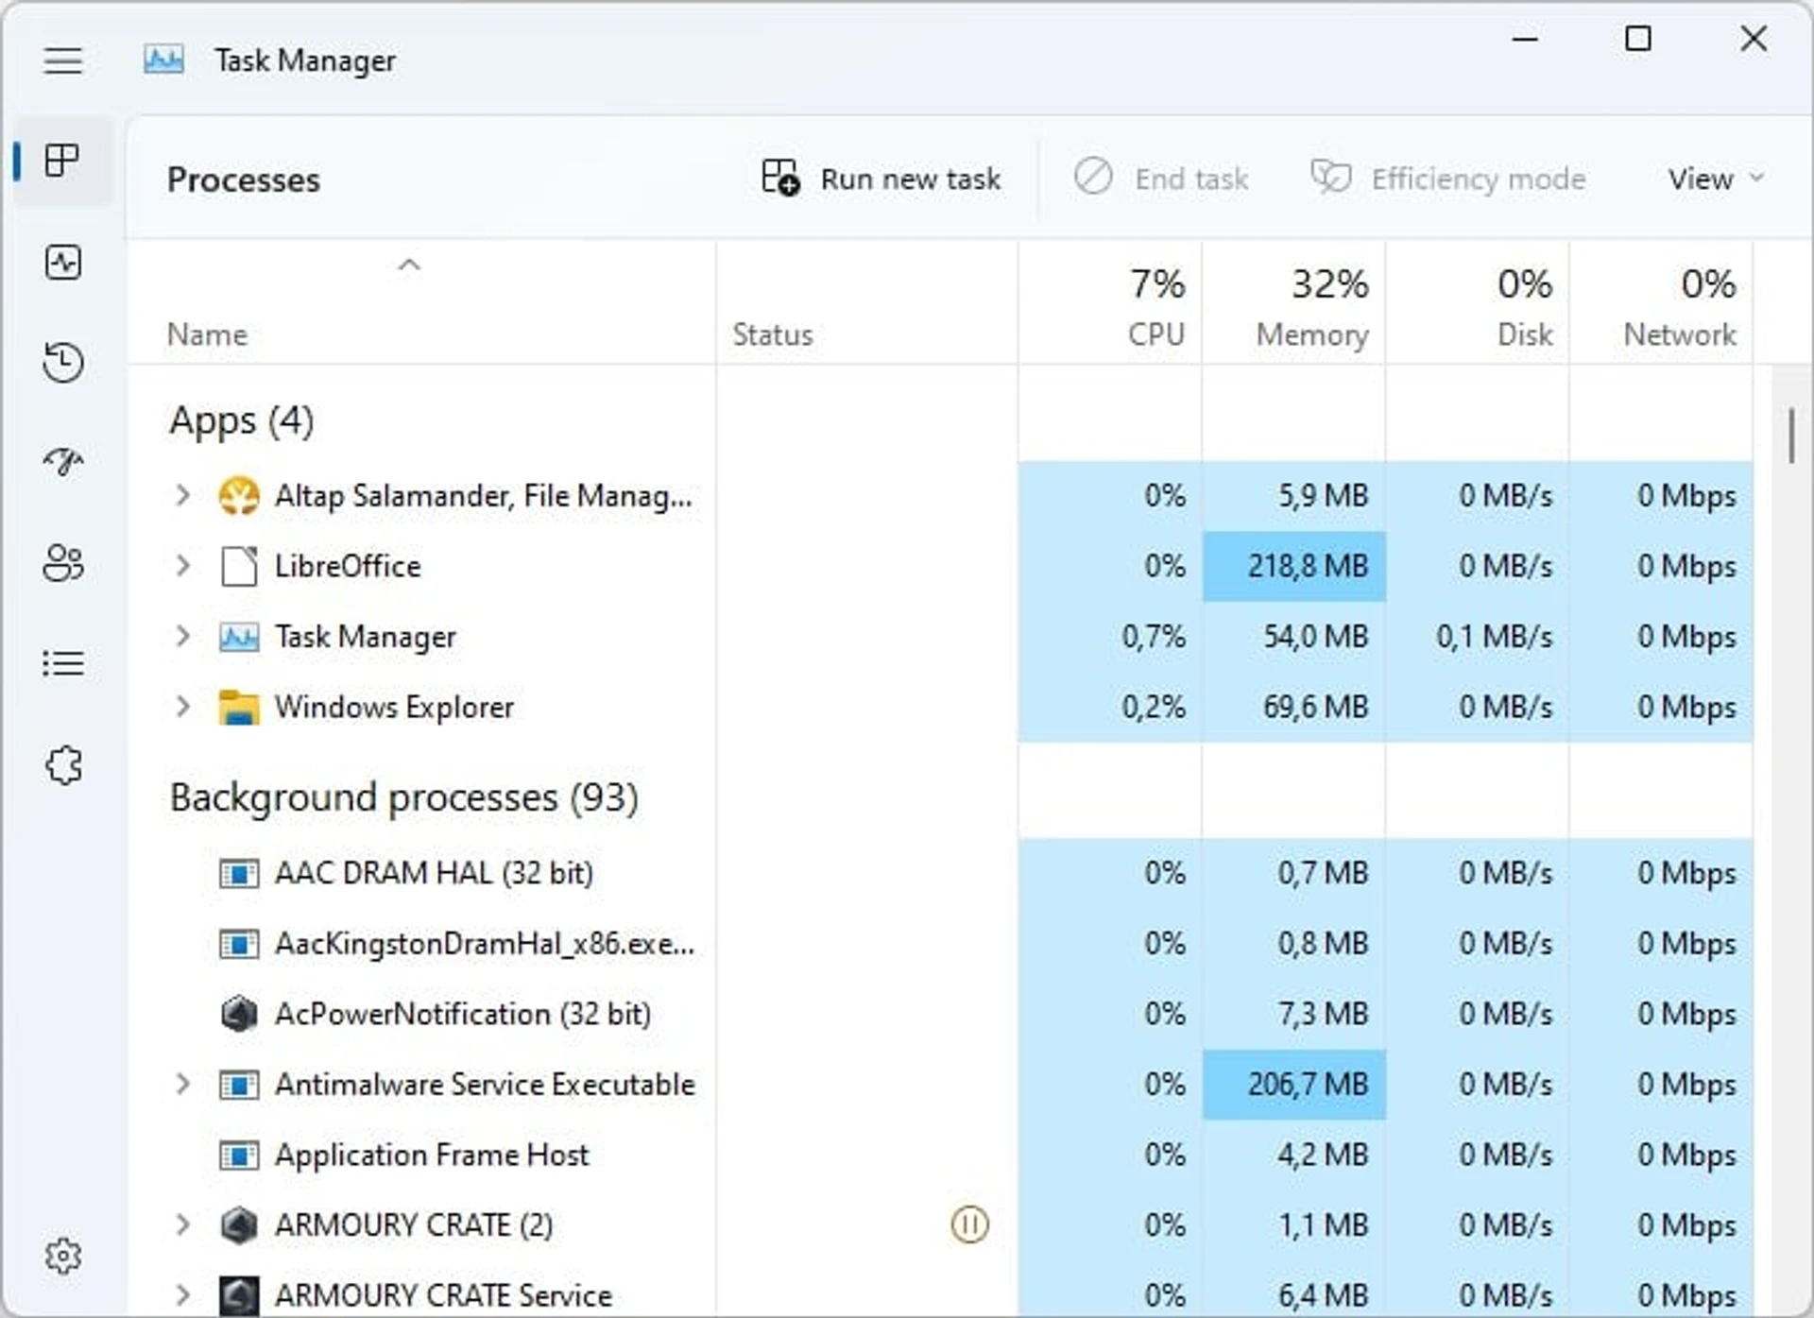Click the ARMOURY CRATE (2) icon
This screenshot has height=1318, width=1814.
(x=238, y=1225)
